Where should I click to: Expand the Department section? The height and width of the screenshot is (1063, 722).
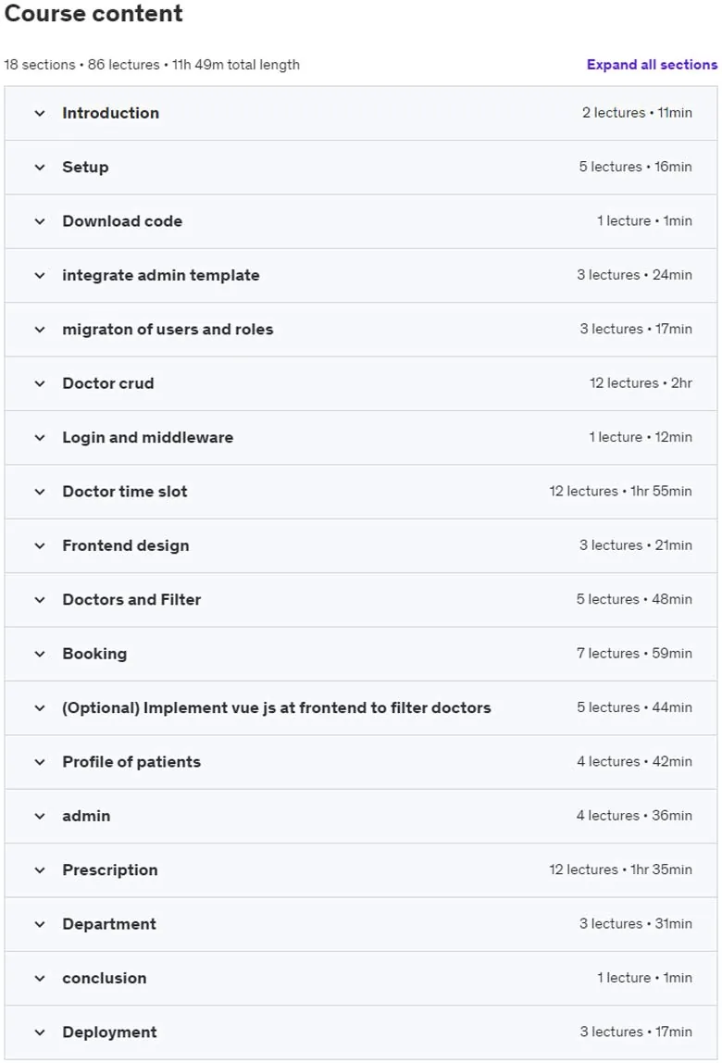[x=361, y=924]
